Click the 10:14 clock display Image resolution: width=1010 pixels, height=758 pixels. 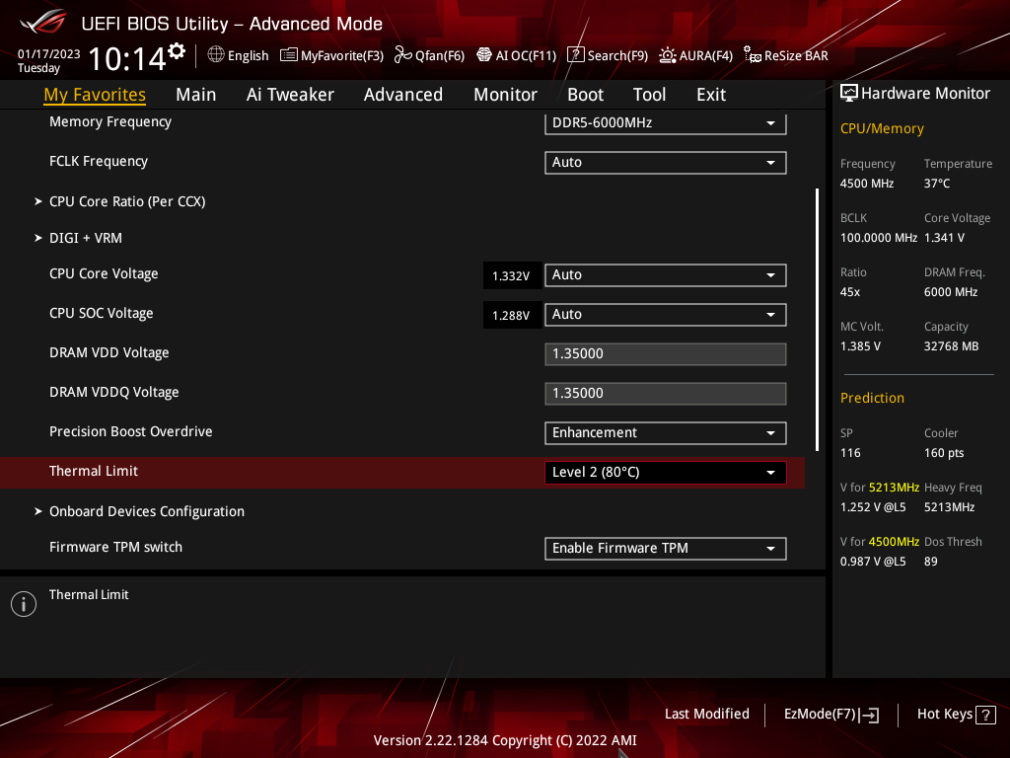tap(127, 58)
